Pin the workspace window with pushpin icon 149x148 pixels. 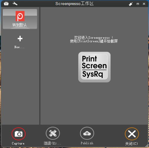tap(131, 4)
